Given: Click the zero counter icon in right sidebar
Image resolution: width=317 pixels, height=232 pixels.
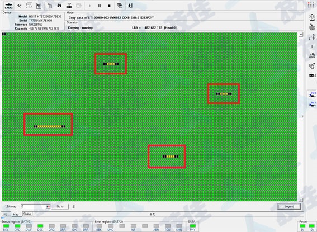Looking at the screenshot, I should (312, 17).
